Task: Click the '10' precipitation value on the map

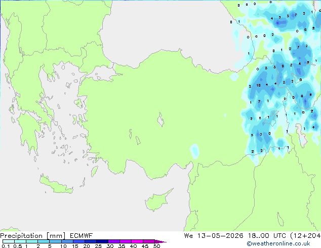Action: (x=259, y=86)
